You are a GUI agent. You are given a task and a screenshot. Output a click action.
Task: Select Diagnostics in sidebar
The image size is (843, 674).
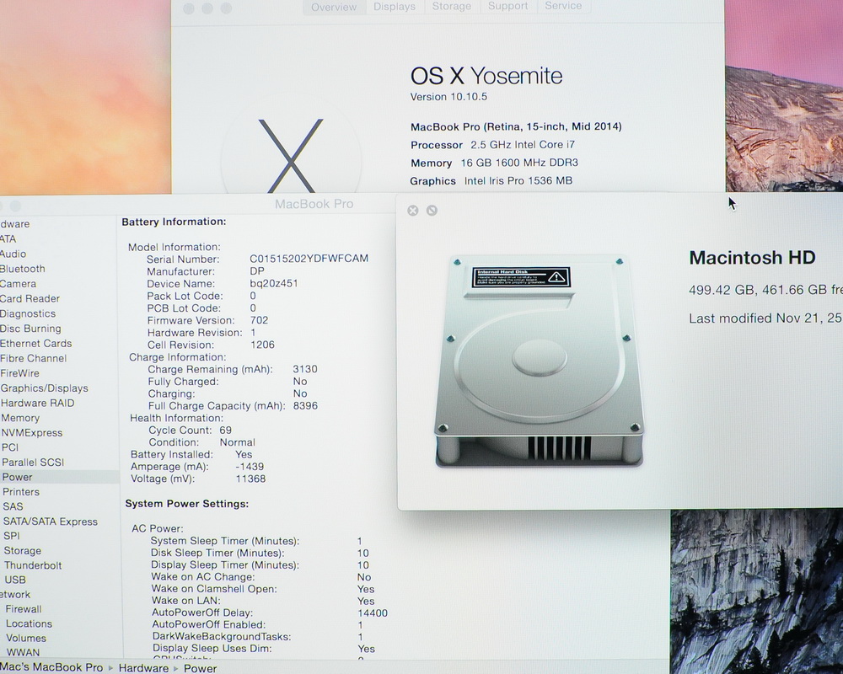28,314
